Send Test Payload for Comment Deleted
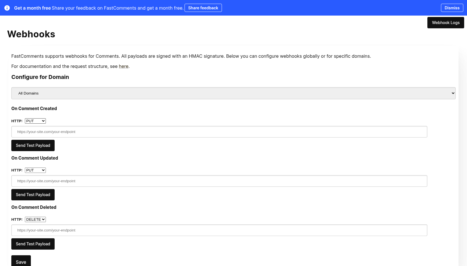Viewport: 467px width, 266px height. [33, 244]
